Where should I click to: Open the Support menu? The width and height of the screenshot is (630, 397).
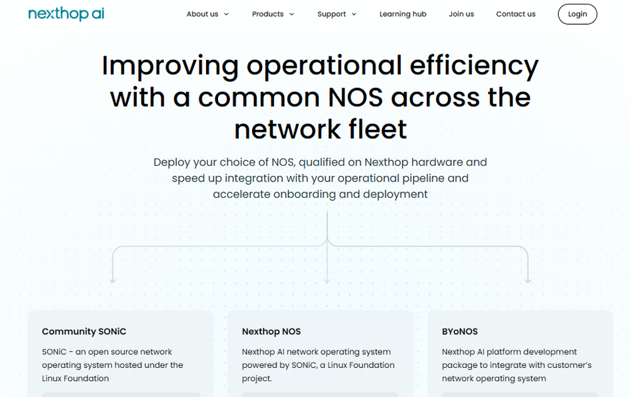click(331, 14)
